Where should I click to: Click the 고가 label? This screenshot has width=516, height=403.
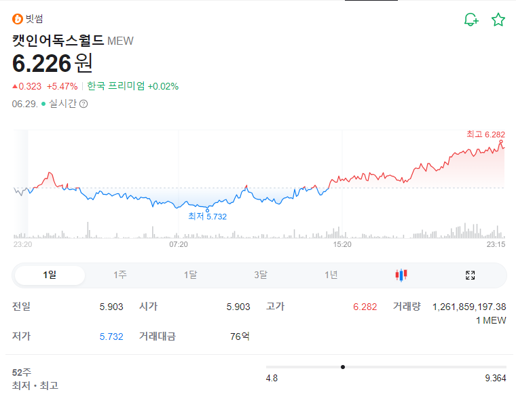[275, 307]
